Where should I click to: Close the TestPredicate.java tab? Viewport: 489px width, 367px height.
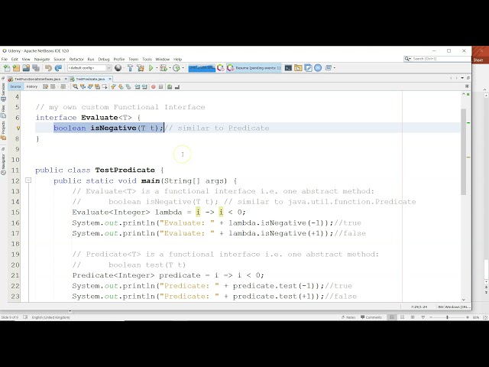click(110, 79)
